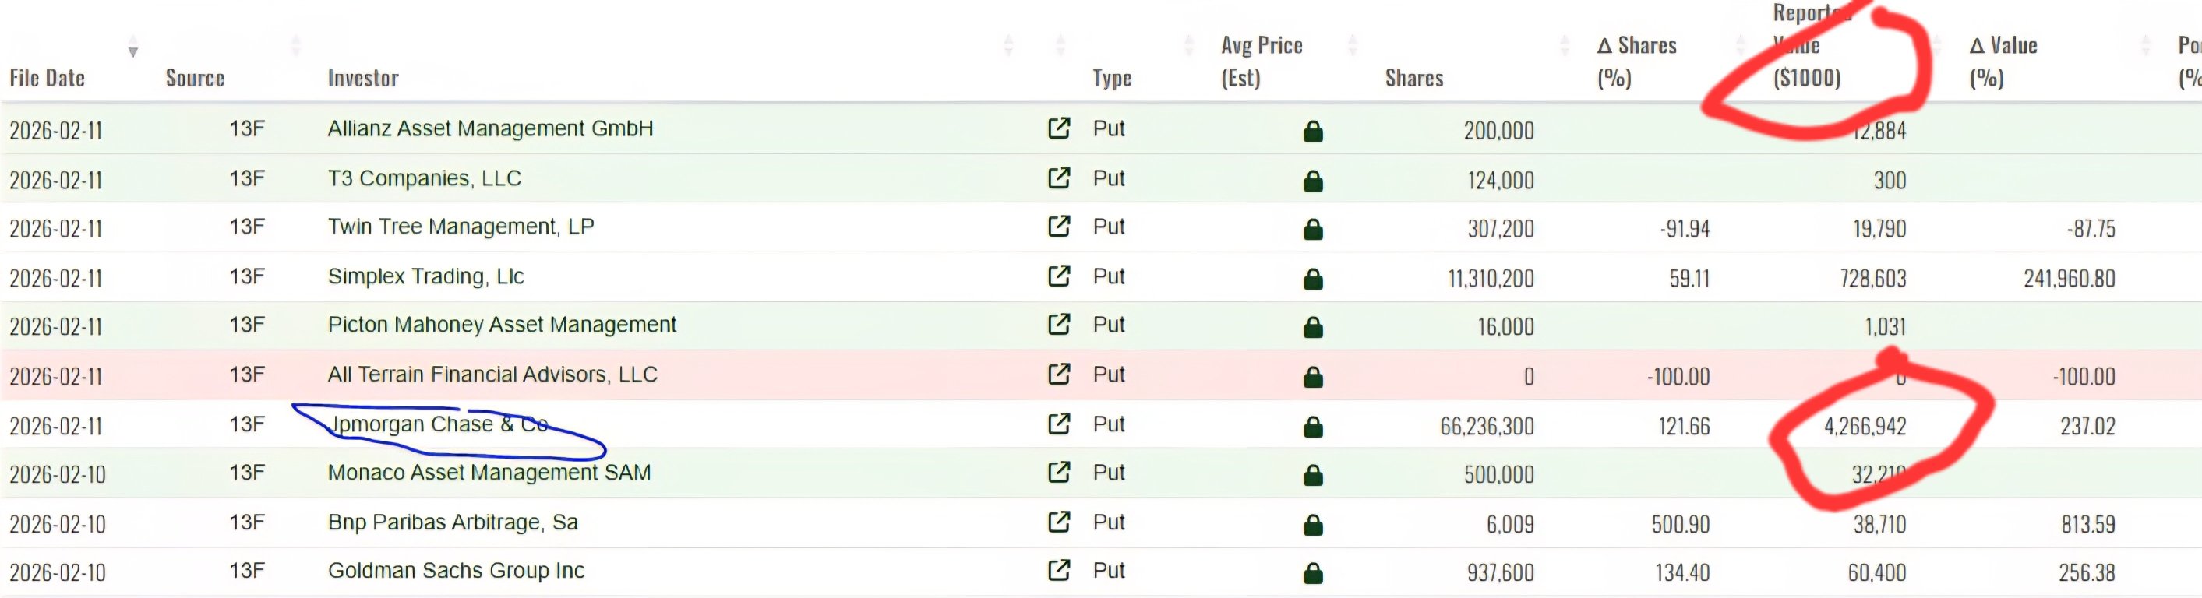The width and height of the screenshot is (2202, 598).
Task: Sort table by File Date arrow
Action: [x=132, y=45]
